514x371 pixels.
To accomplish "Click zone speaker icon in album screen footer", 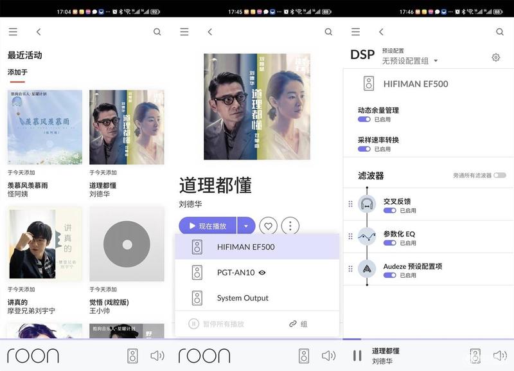I will 304,356.
